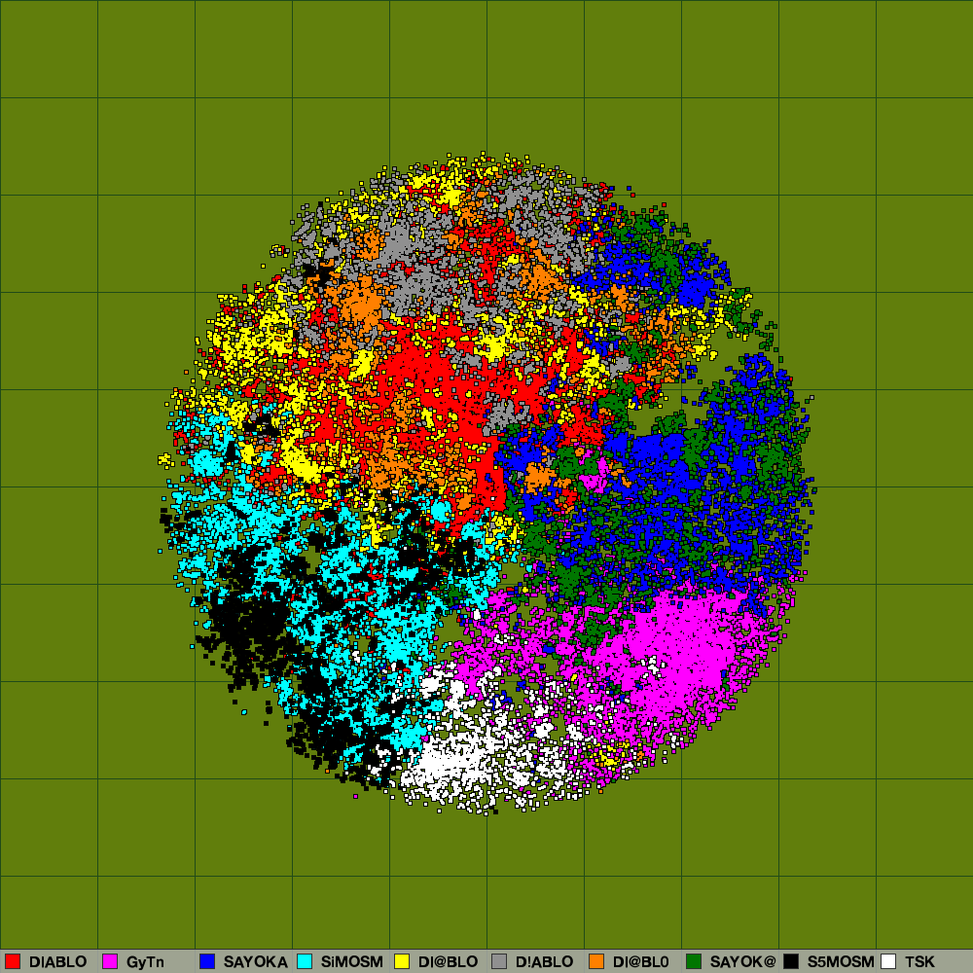This screenshot has height=973, width=973.
Task: Select the S5MOSM player label
Action: coord(841,962)
